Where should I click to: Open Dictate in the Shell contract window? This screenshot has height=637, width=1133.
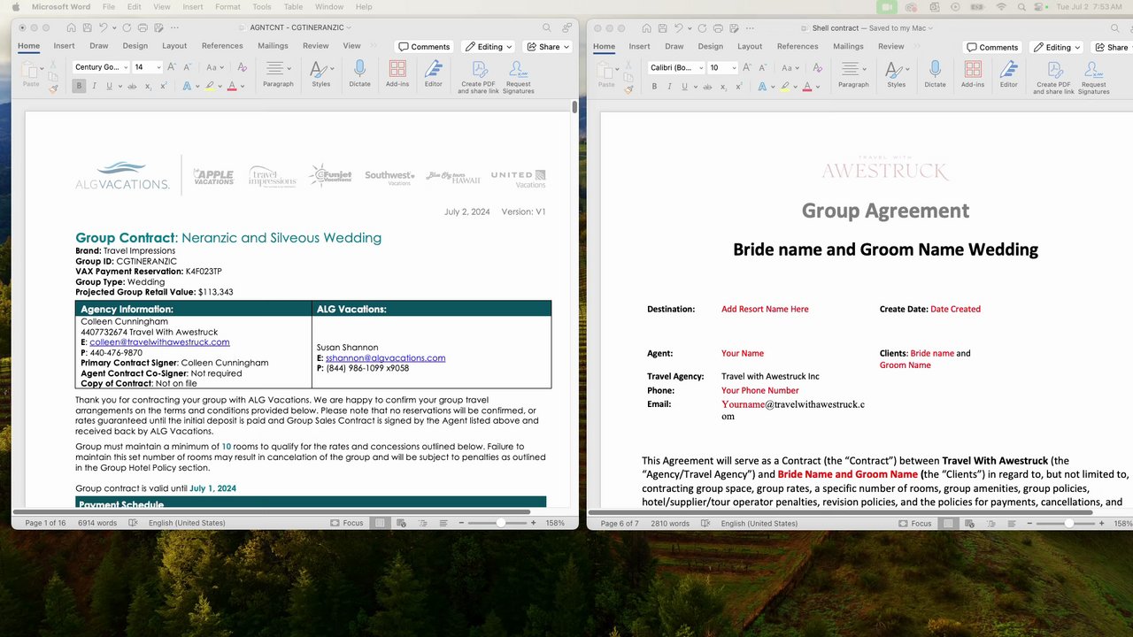coord(935,73)
